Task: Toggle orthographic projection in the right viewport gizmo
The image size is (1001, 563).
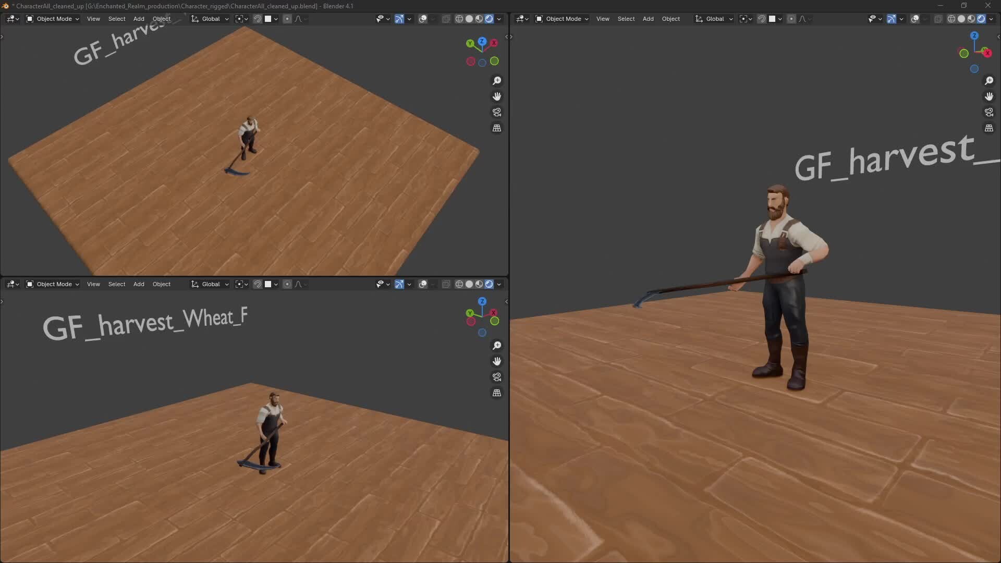Action: (990, 128)
